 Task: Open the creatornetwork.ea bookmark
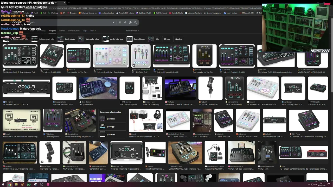[106, 13]
